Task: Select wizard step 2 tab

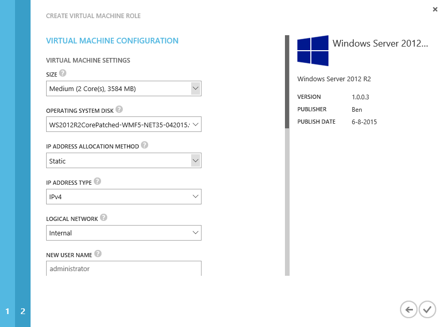Action: click(23, 311)
